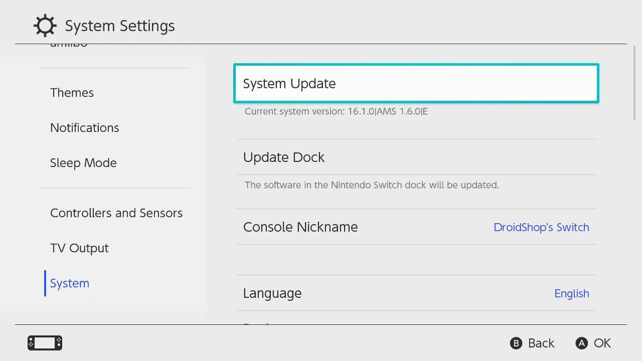Click the System Settings gear icon
The height and width of the screenshot is (361, 642).
(45, 26)
